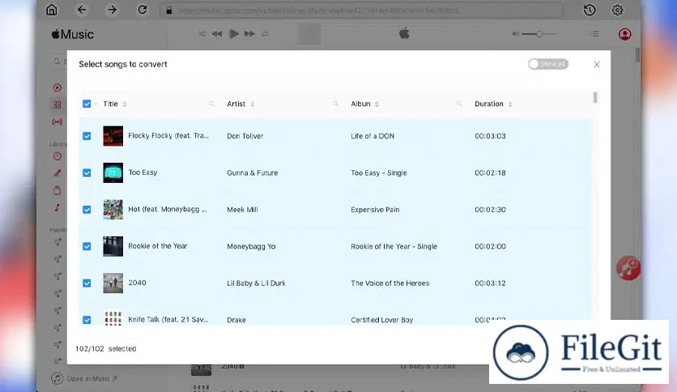Click the Home icon in the toolbar

point(51,10)
